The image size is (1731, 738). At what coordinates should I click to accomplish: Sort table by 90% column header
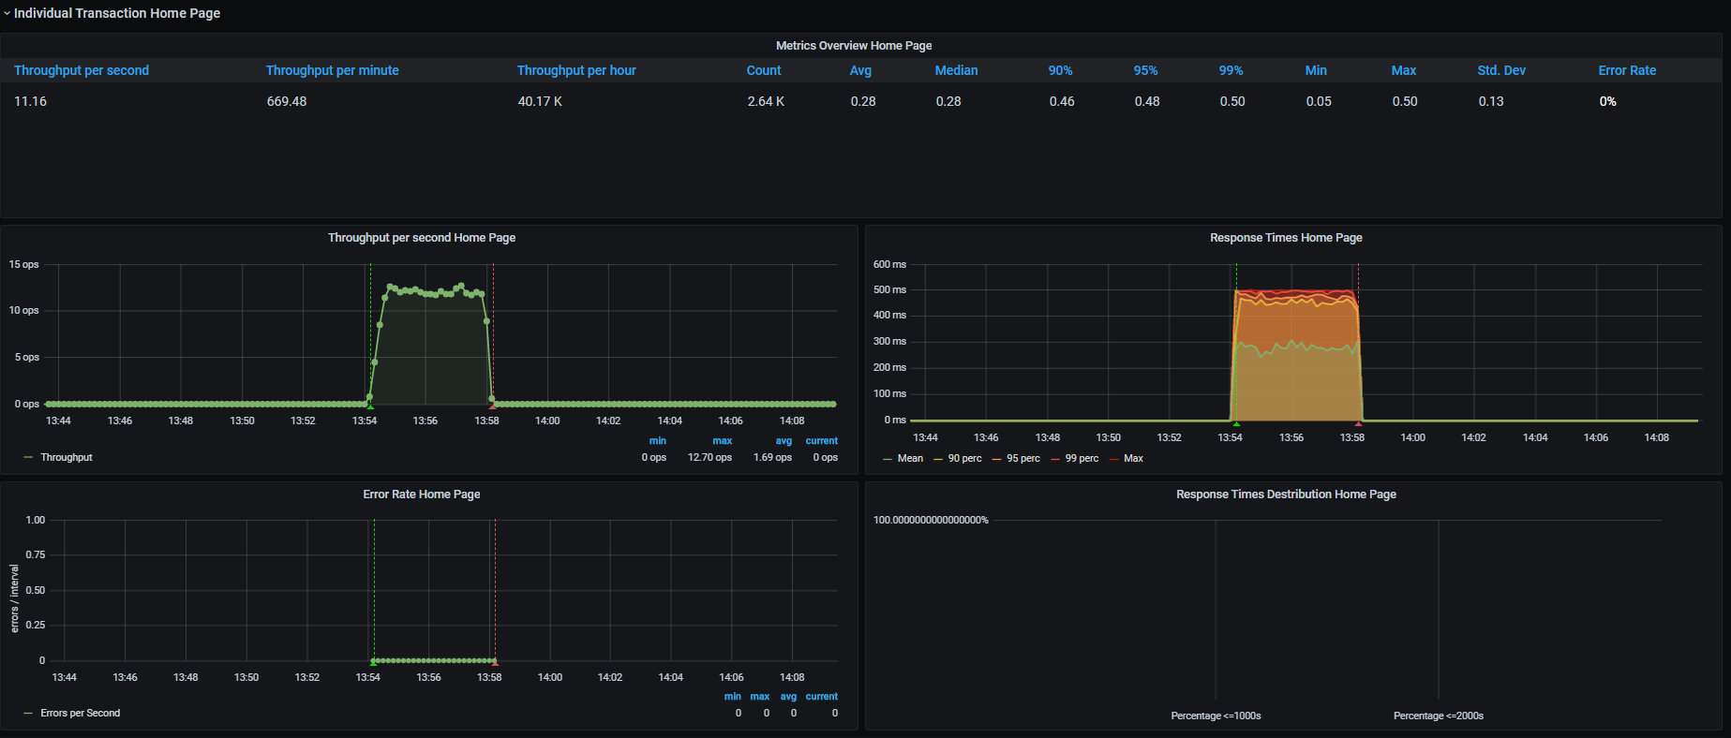click(1060, 70)
